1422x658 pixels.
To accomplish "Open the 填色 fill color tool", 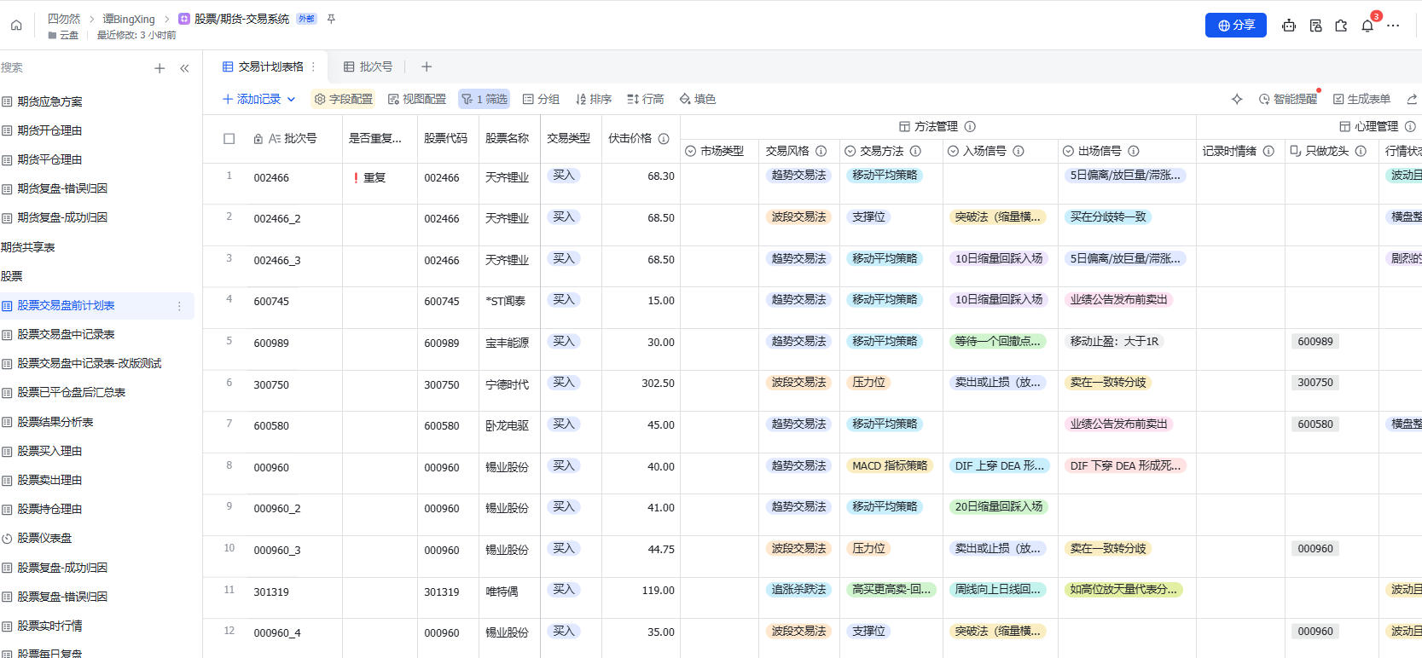I will [x=698, y=99].
